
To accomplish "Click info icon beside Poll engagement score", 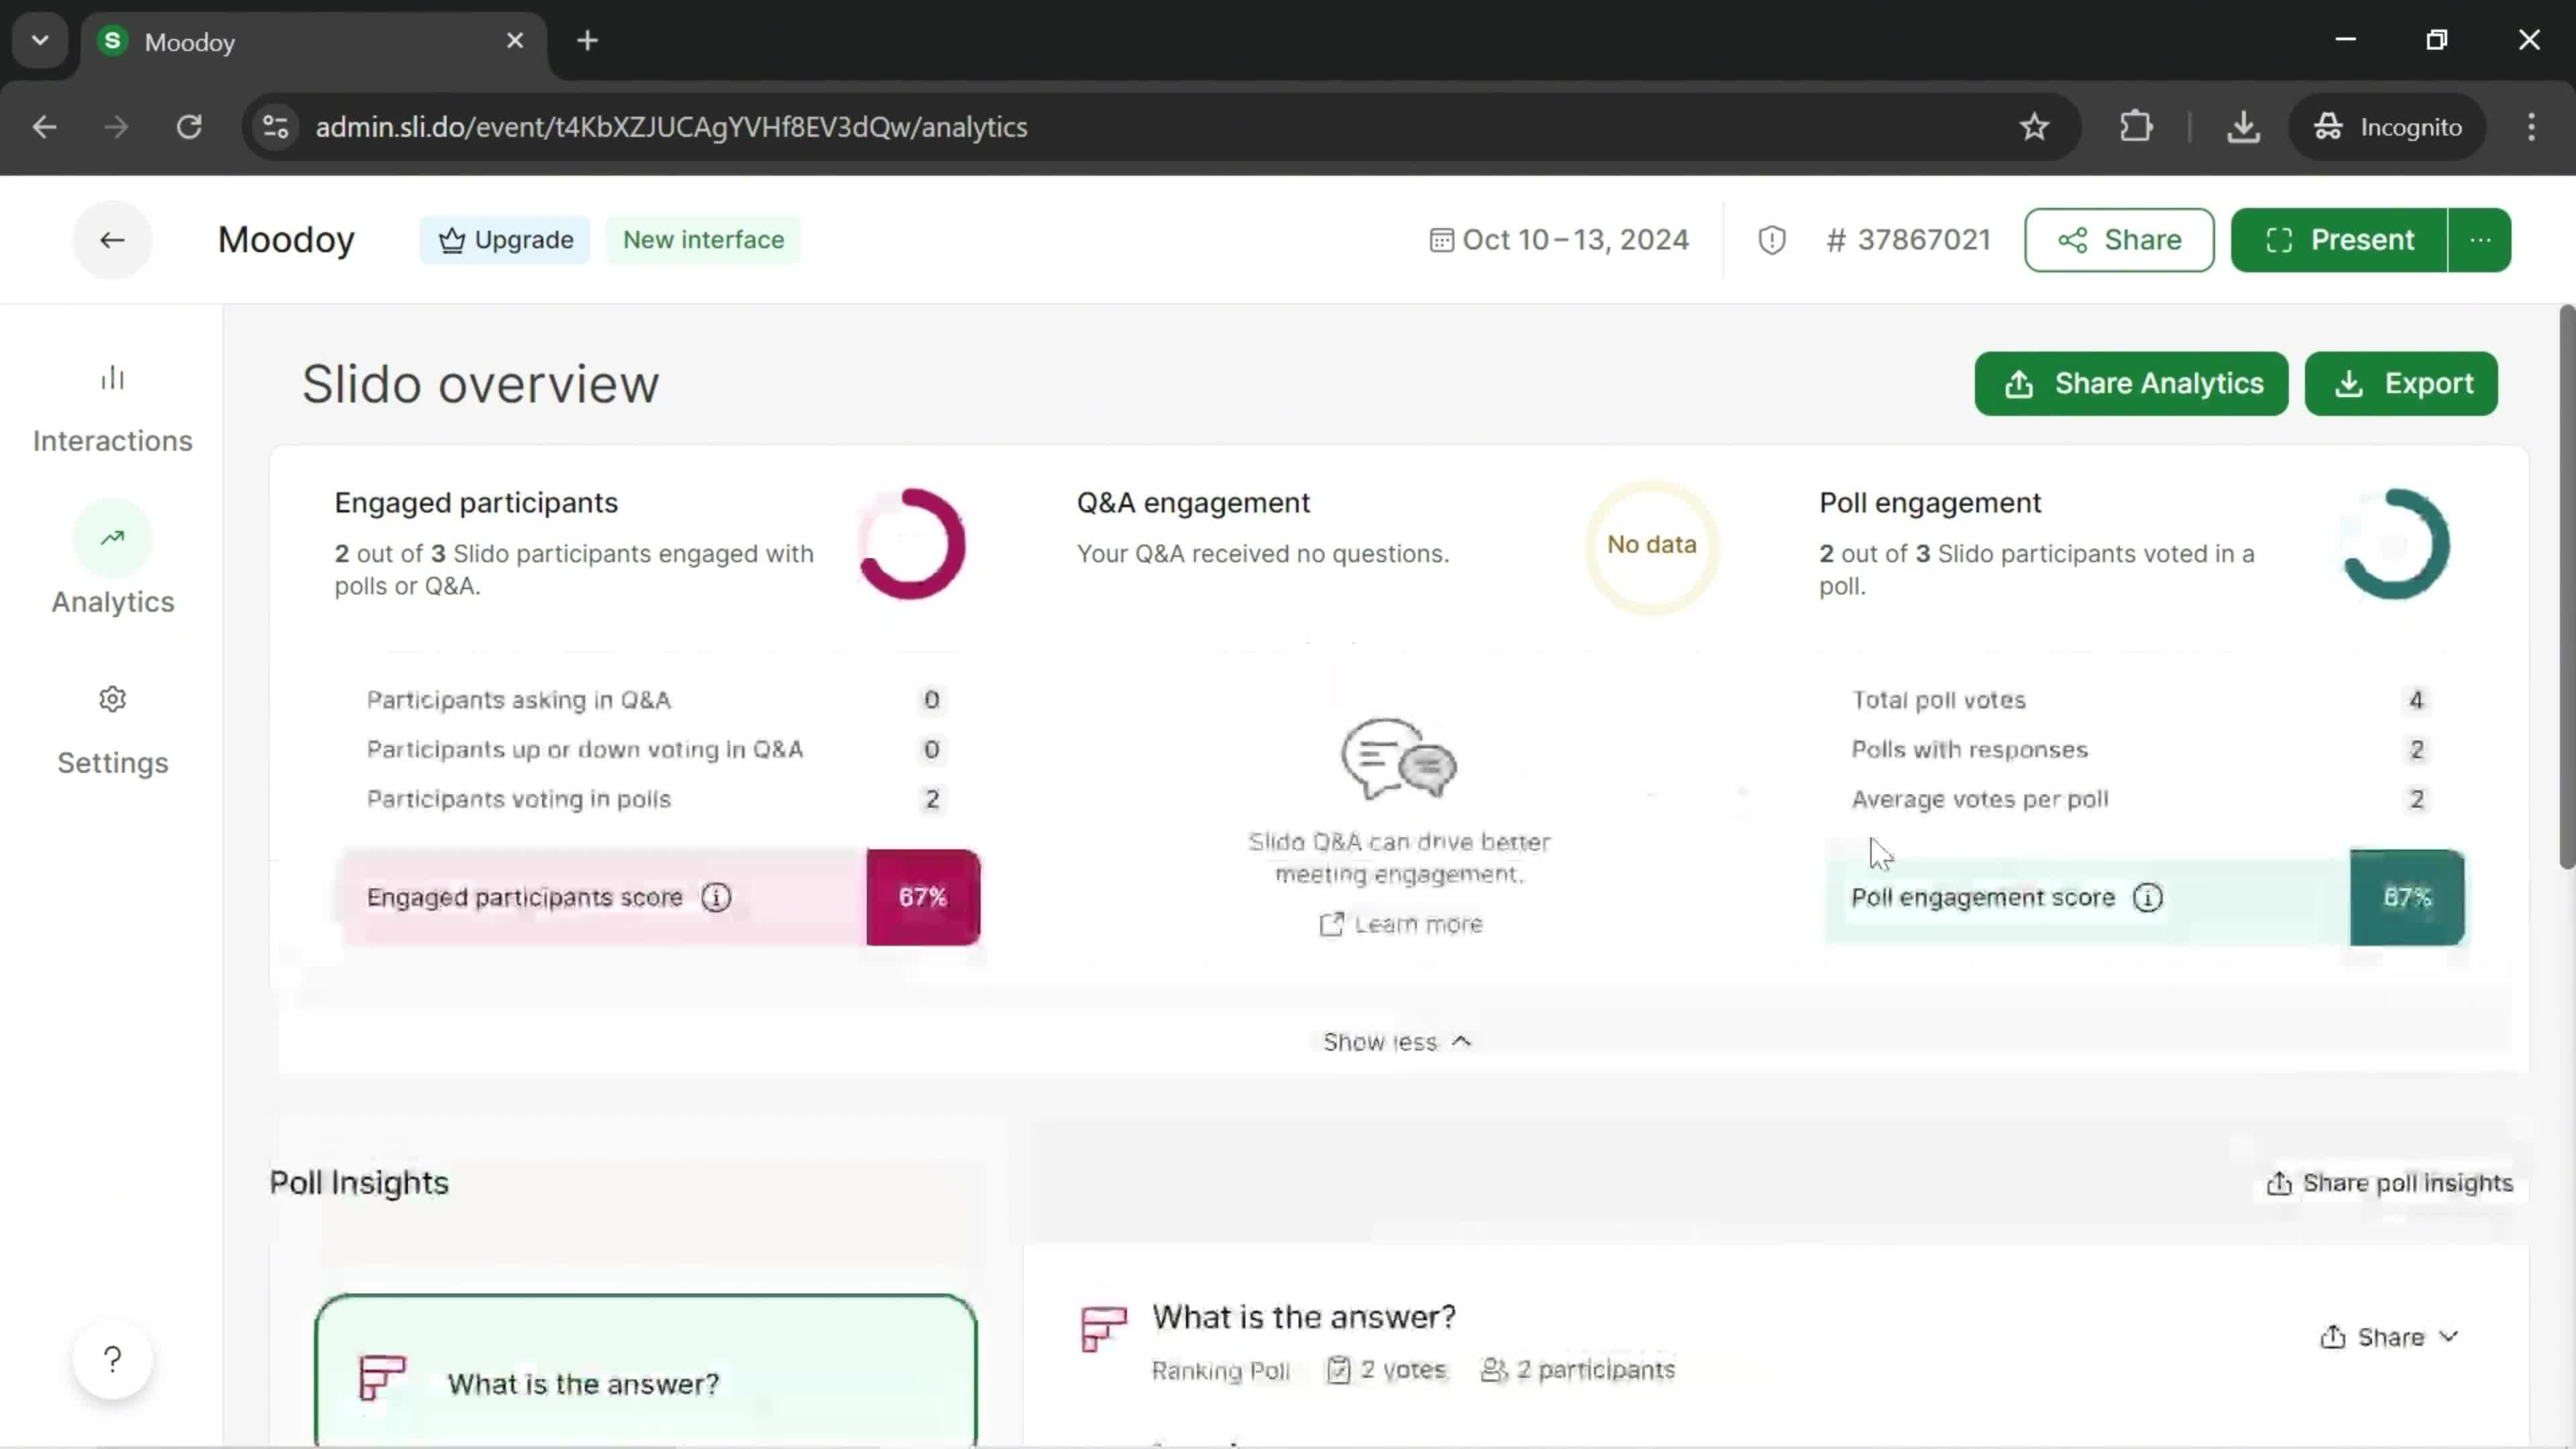I will click(x=2148, y=897).
